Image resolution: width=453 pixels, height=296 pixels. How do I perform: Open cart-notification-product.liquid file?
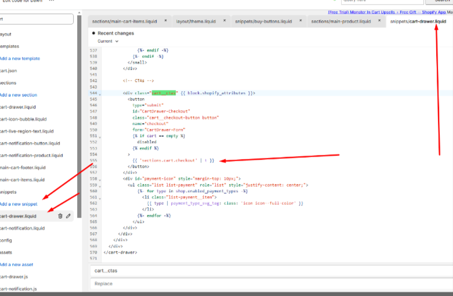click(x=31, y=156)
